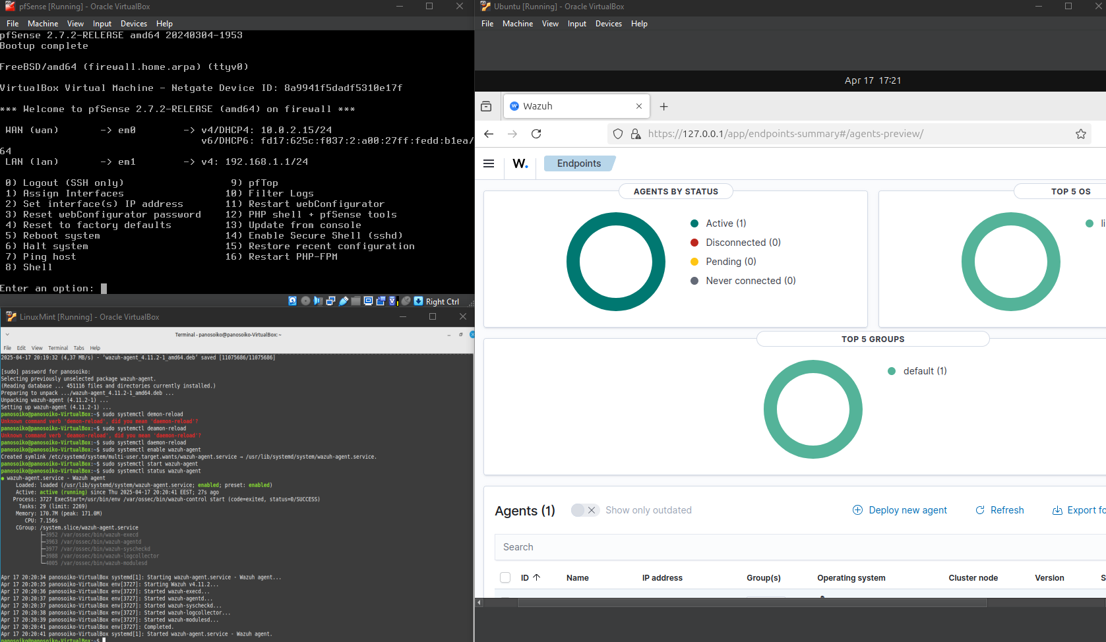Image resolution: width=1106 pixels, height=642 pixels.
Task: Click keyboard capture arrow icon beside Right Ctrl
Action: tap(418, 301)
